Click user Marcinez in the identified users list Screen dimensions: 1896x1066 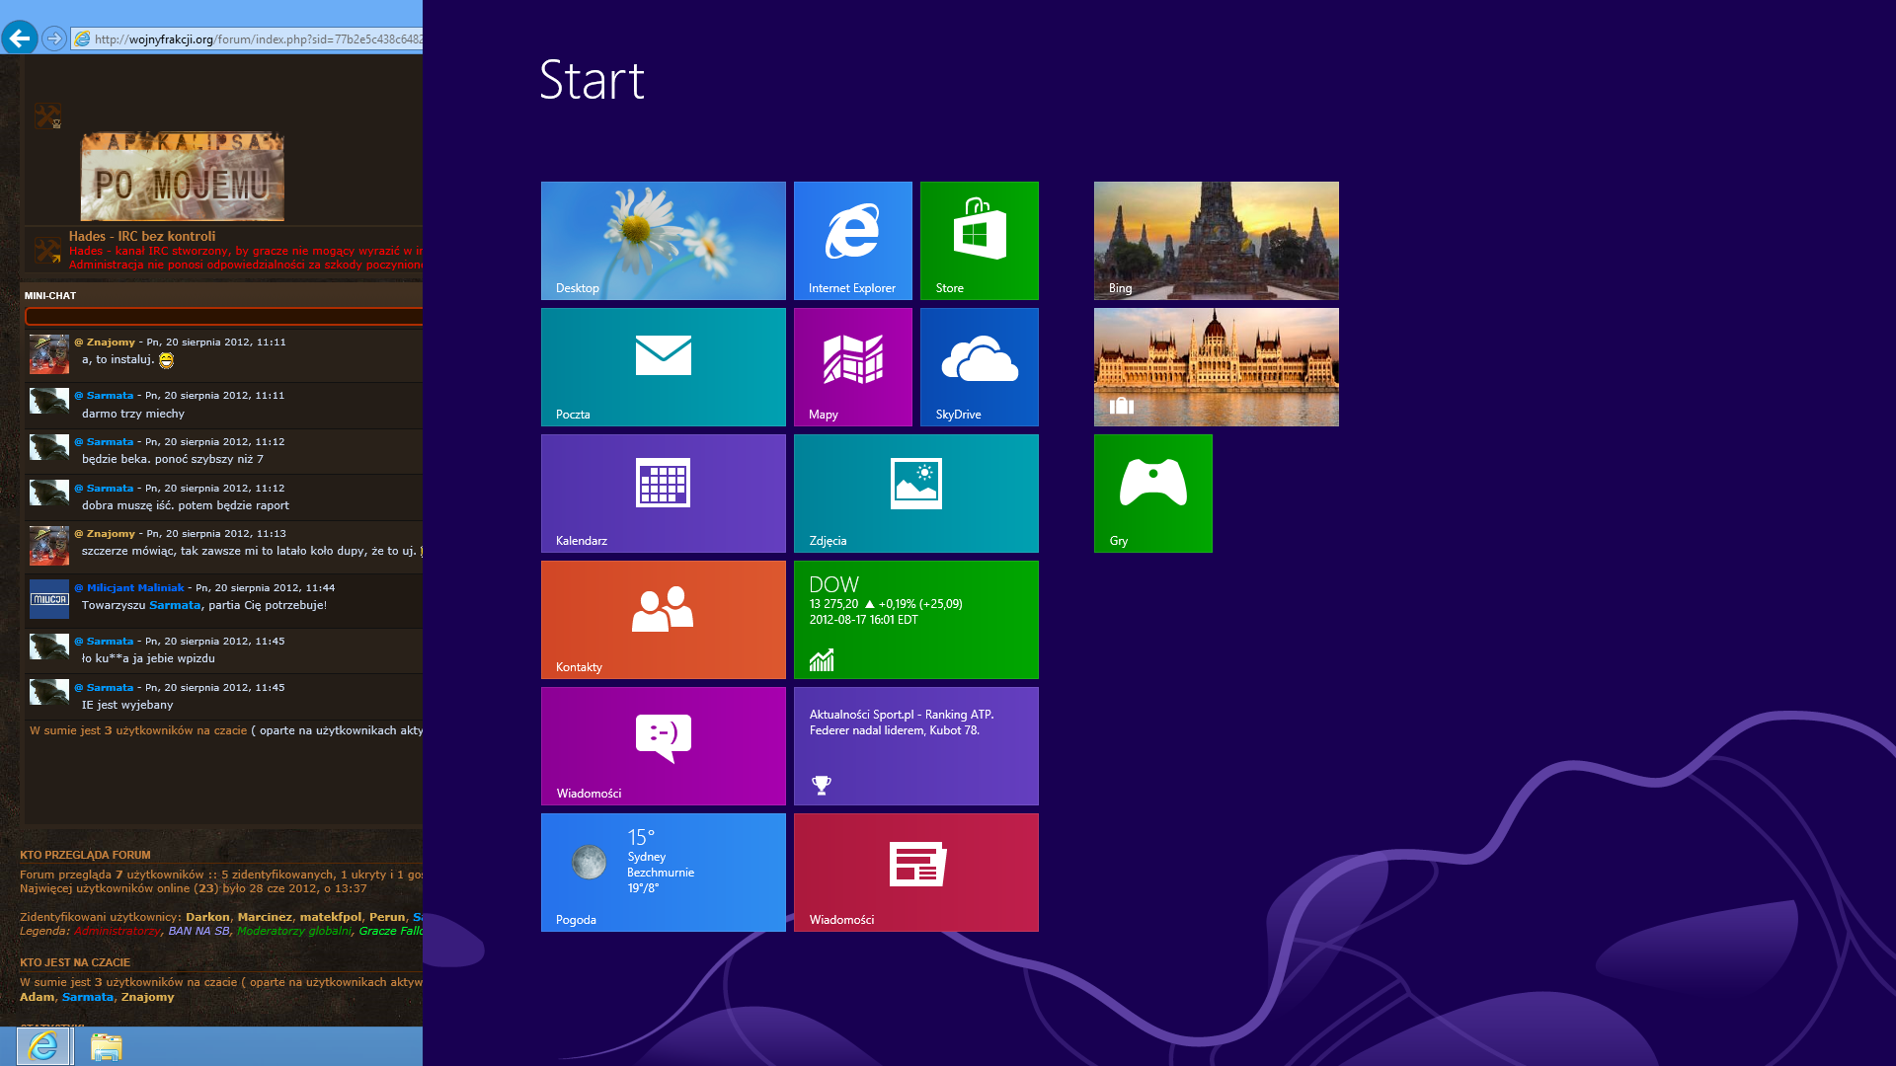[x=265, y=917]
